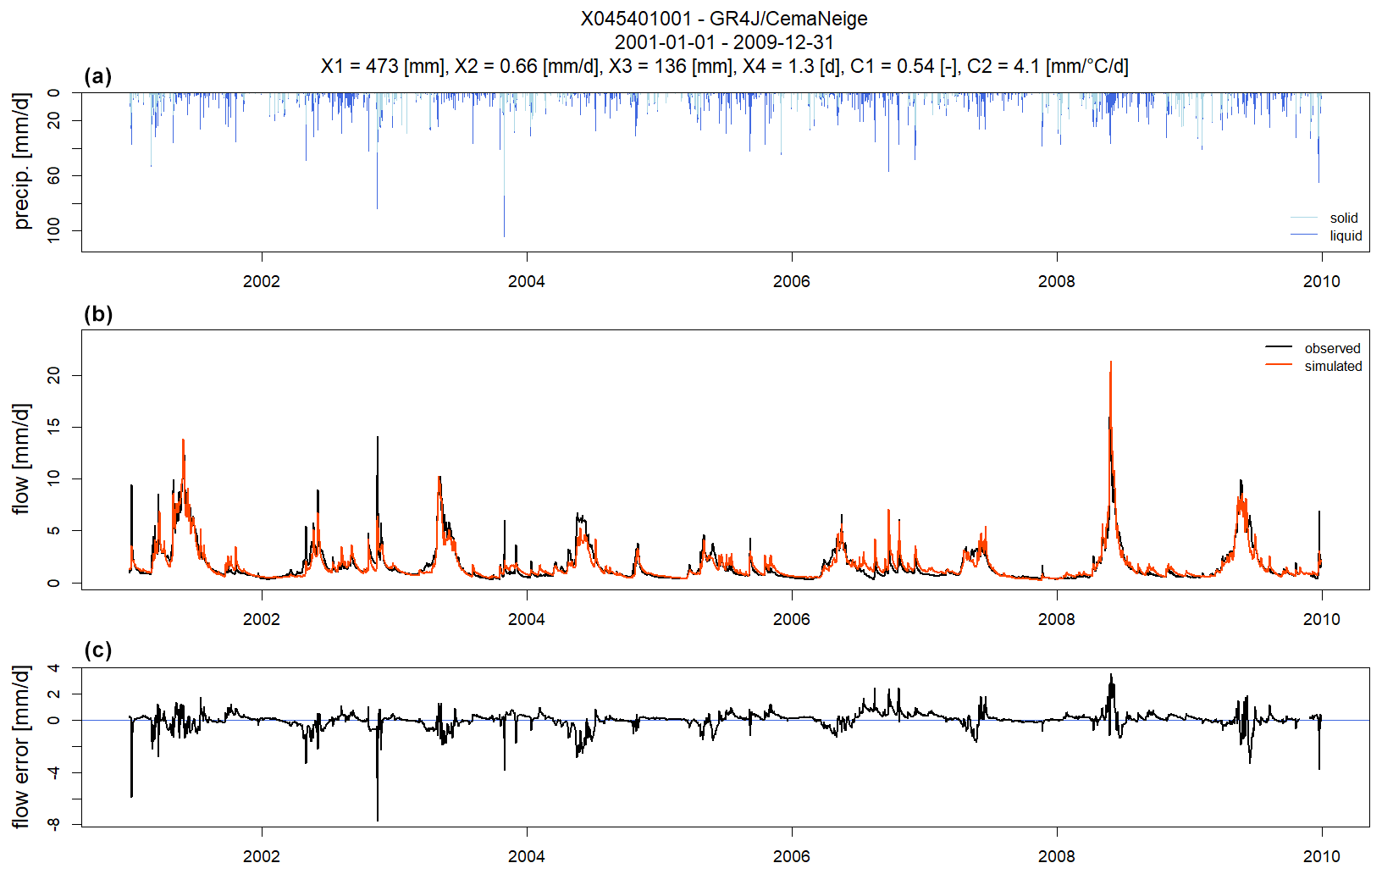The height and width of the screenshot is (874, 1382).
Task: Click the 100 tick label on precipitation axis
Action: click(x=54, y=230)
